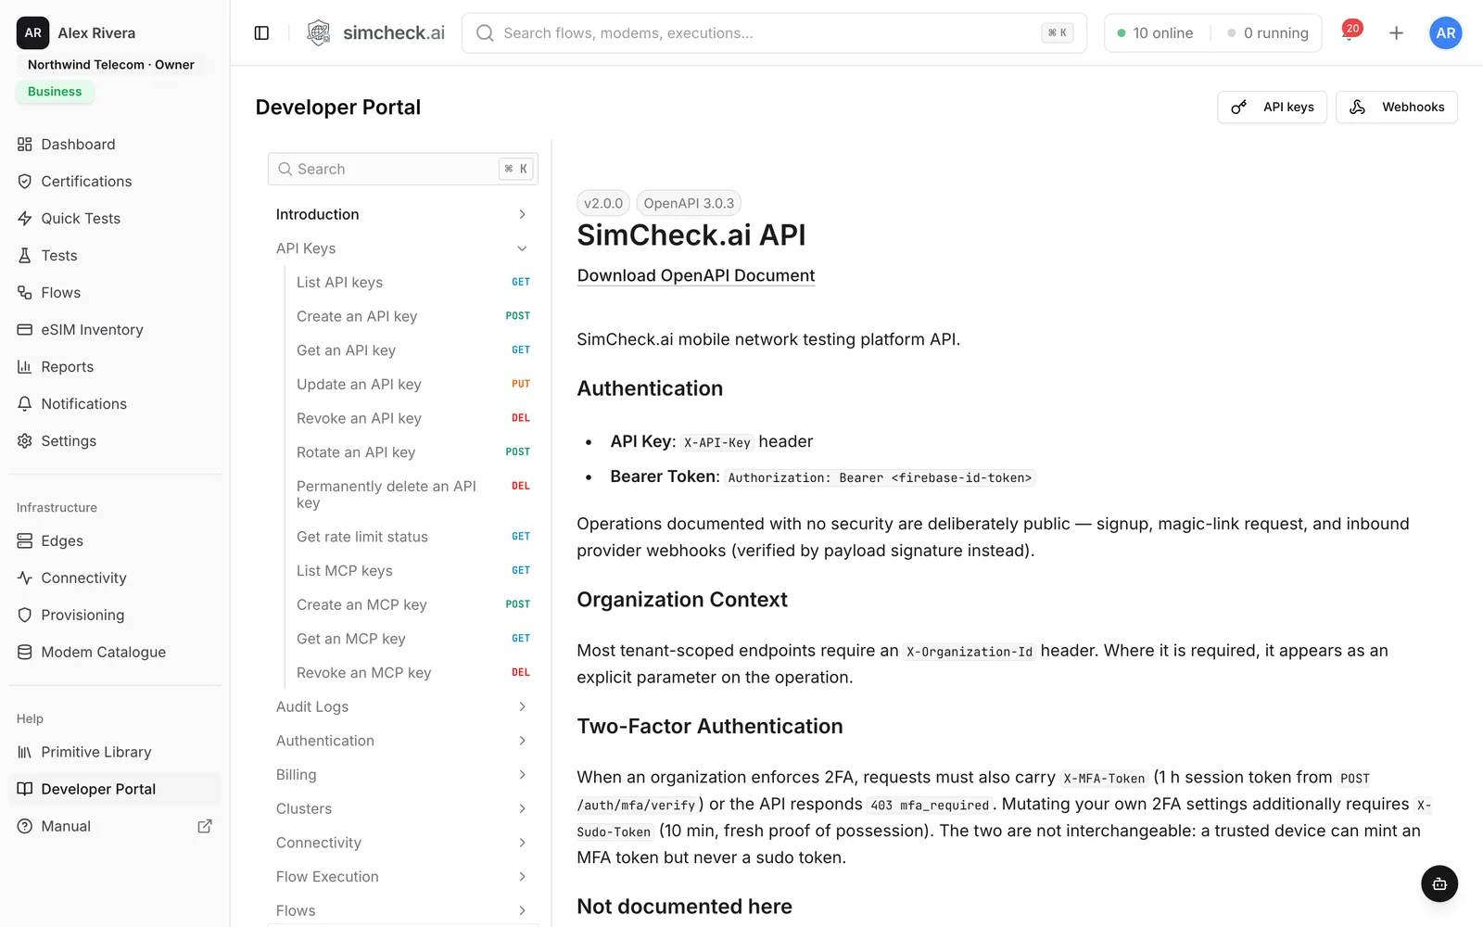Click the 10 online status indicator

[1155, 33]
